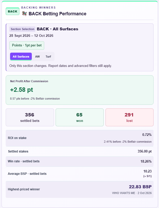Click the 8.57 pts before commission note
This screenshot has width=159, height=208.
tap(35, 99)
